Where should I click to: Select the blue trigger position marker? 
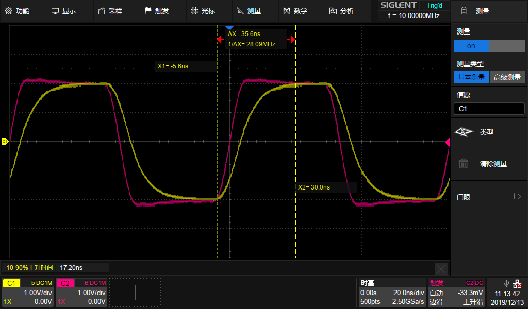(229, 27)
